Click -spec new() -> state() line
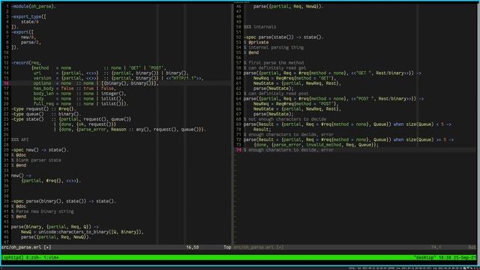 [40, 150]
